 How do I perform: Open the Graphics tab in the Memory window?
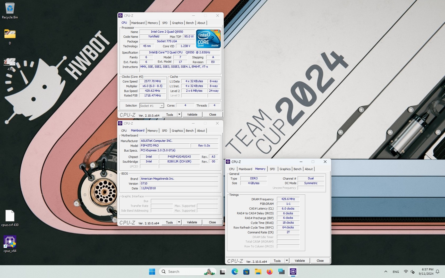(x=285, y=169)
